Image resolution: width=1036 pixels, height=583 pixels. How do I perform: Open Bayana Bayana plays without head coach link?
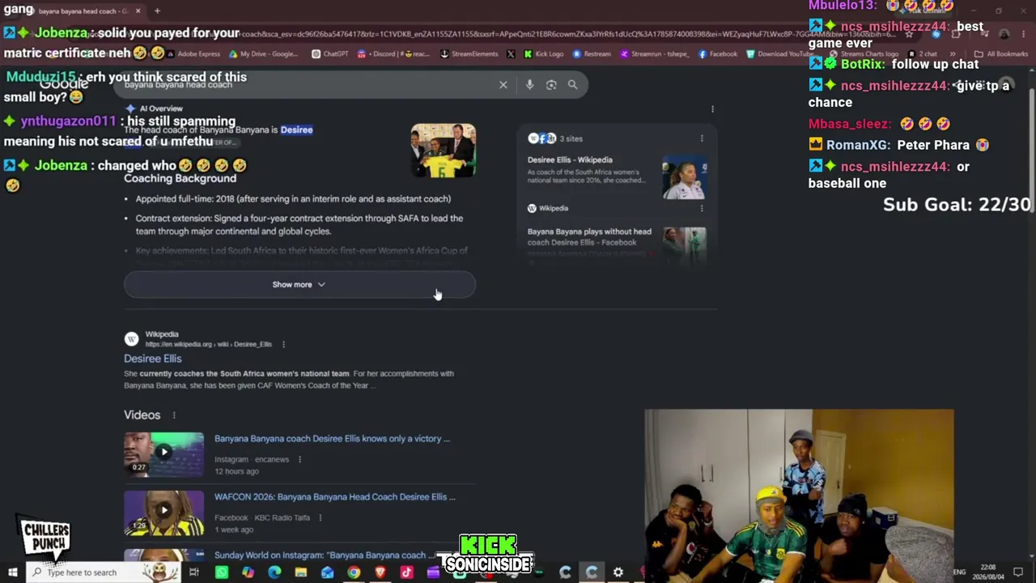589,236
